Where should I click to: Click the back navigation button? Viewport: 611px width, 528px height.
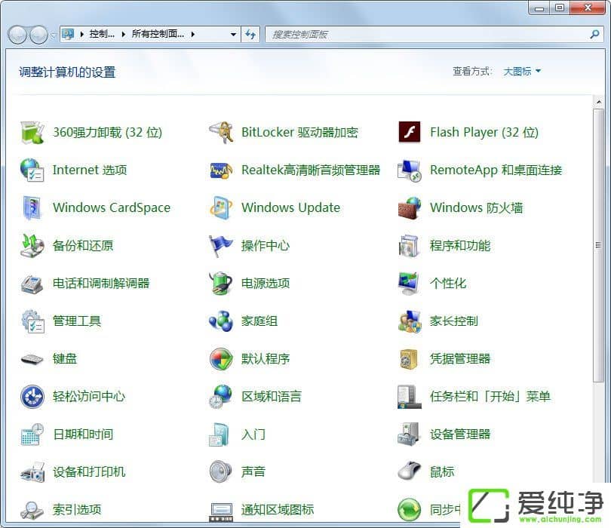[17, 34]
